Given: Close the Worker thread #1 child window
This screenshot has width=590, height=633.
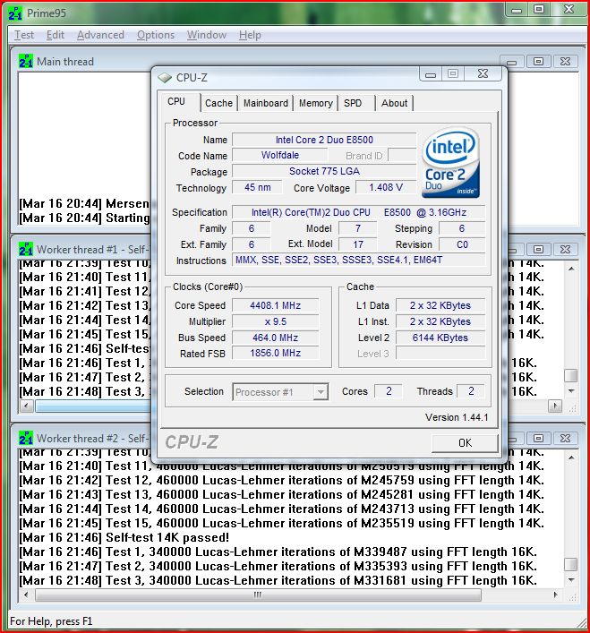Looking at the screenshot, I should (x=566, y=249).
